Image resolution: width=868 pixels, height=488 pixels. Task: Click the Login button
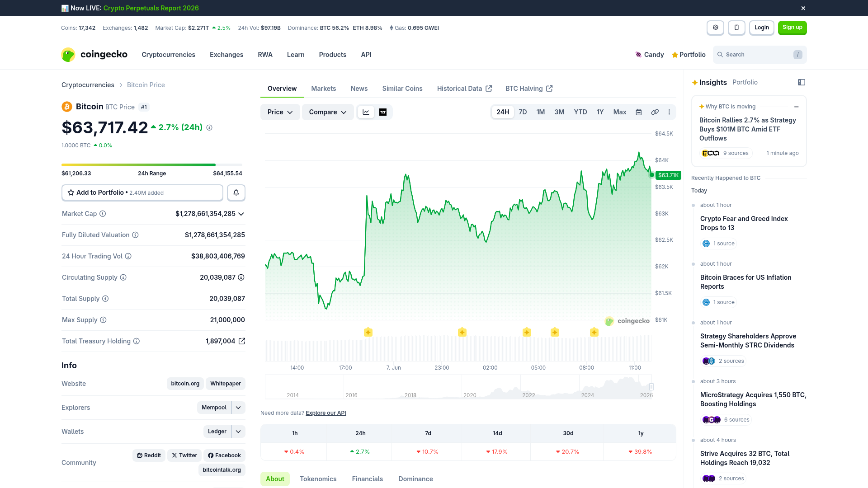click(x=762, y=28)
